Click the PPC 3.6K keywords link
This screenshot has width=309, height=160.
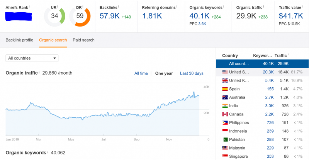pos(202,24)
